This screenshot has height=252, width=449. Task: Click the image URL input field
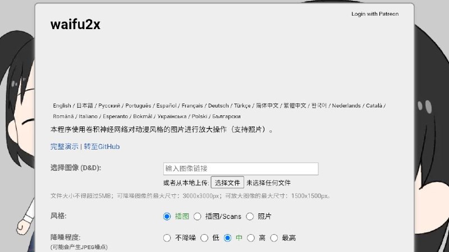click(240, 169)
